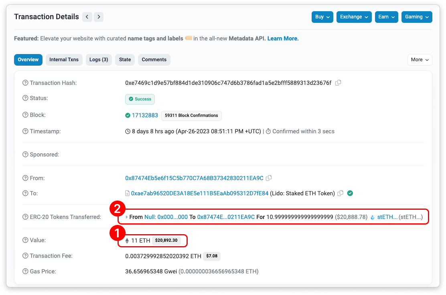Expand the More options dropdown
The width and height of the screenshot is (446, 295).
tap(420, 60)
